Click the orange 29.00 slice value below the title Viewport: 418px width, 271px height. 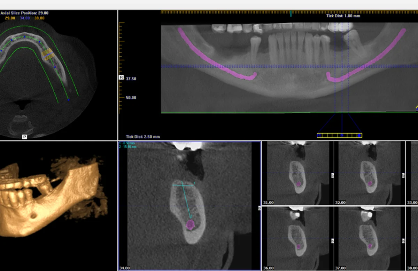click(x=10, y=18)
